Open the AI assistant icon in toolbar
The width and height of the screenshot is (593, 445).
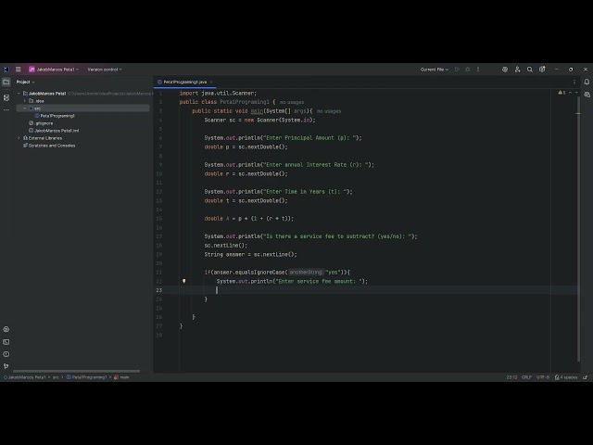(x=504, y=70)
